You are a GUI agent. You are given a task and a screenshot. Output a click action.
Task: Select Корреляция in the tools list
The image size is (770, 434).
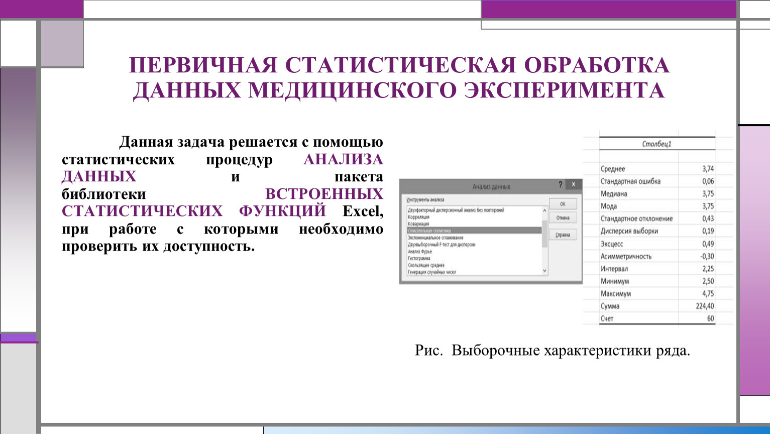418,217
